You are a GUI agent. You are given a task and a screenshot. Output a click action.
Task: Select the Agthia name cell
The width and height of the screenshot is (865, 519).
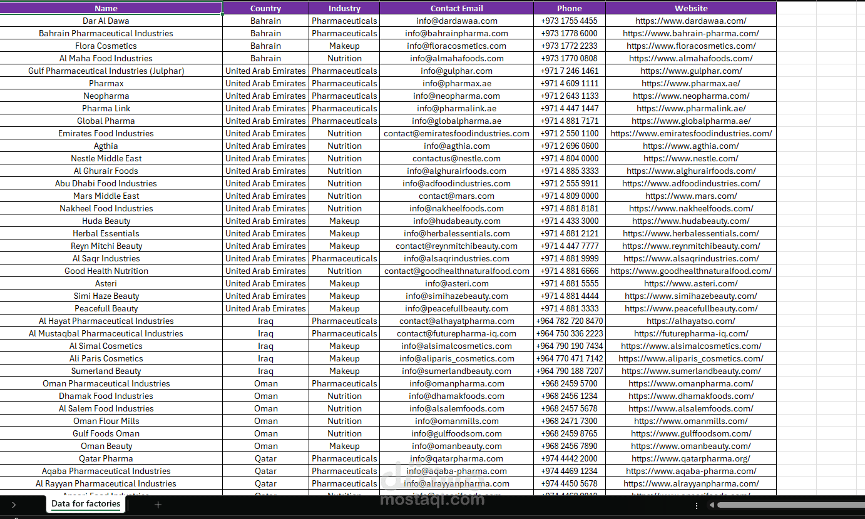click(x=111, y=146)
